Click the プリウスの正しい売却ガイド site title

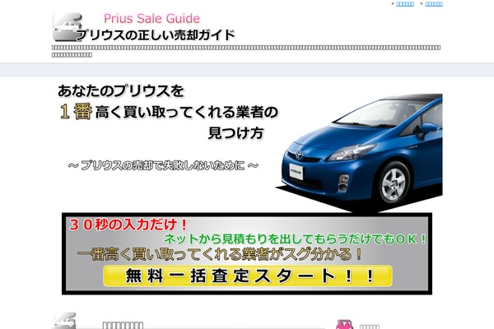156,35
